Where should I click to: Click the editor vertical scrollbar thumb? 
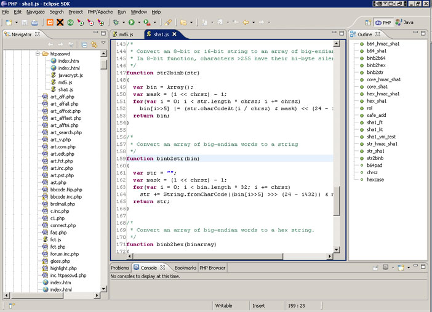click(337, 201)
